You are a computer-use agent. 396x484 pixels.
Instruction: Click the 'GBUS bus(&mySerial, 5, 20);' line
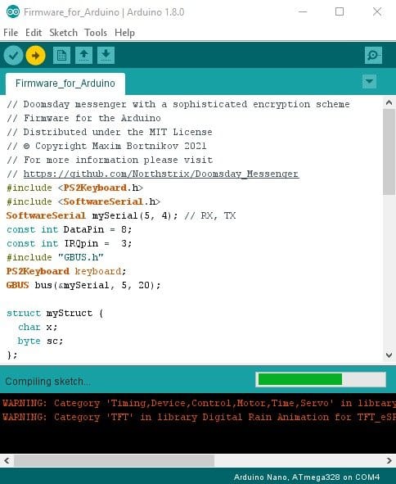click(x=83, y=285)
